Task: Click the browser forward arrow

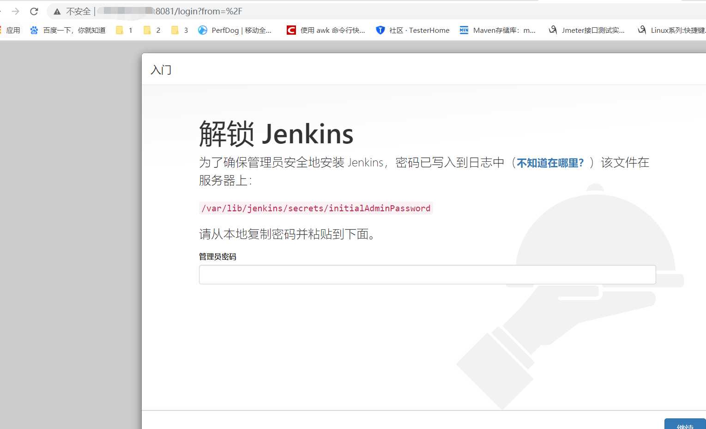Action: point(15,11)
